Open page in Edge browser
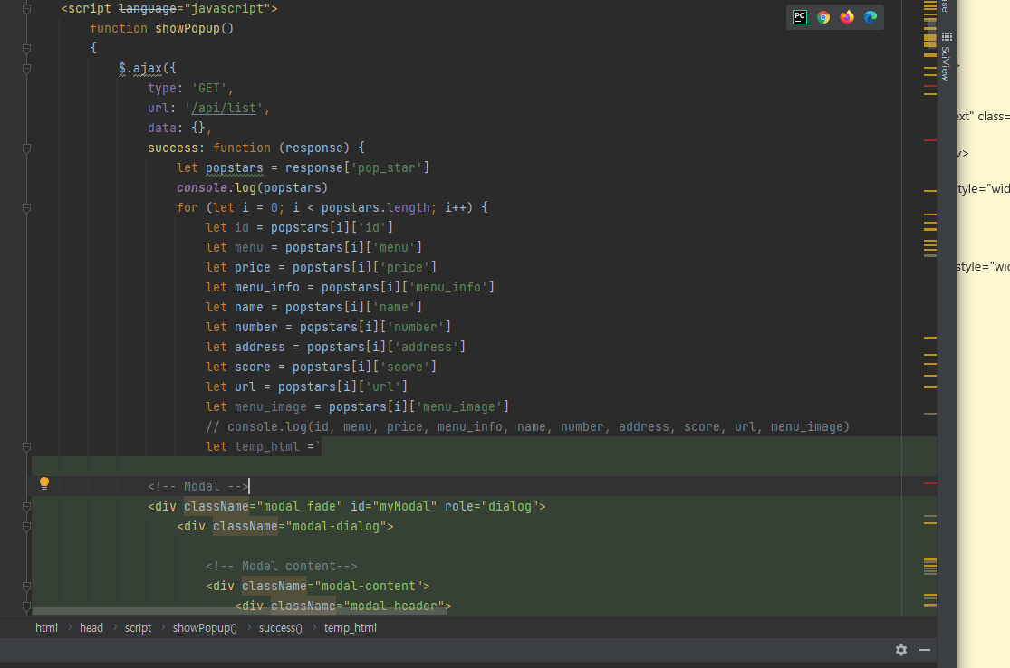 coord(871,17)
